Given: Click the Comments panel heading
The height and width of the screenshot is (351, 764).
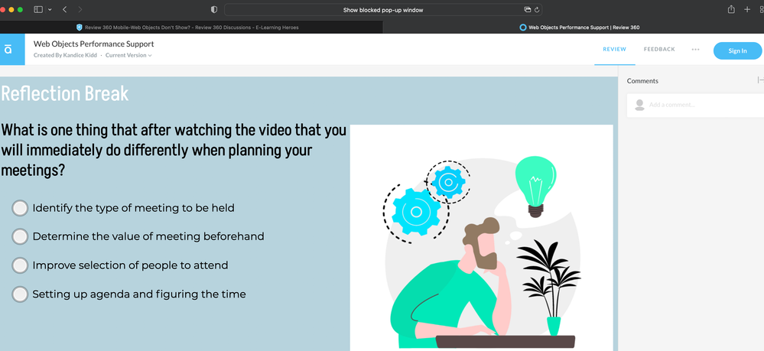Looking at the screenshot, I should point(642,81).
